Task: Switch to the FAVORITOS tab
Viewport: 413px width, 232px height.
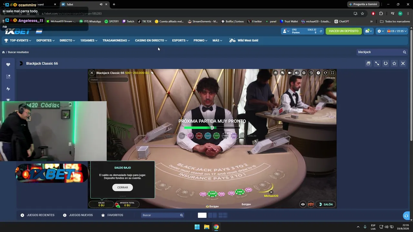Action: 112,215
